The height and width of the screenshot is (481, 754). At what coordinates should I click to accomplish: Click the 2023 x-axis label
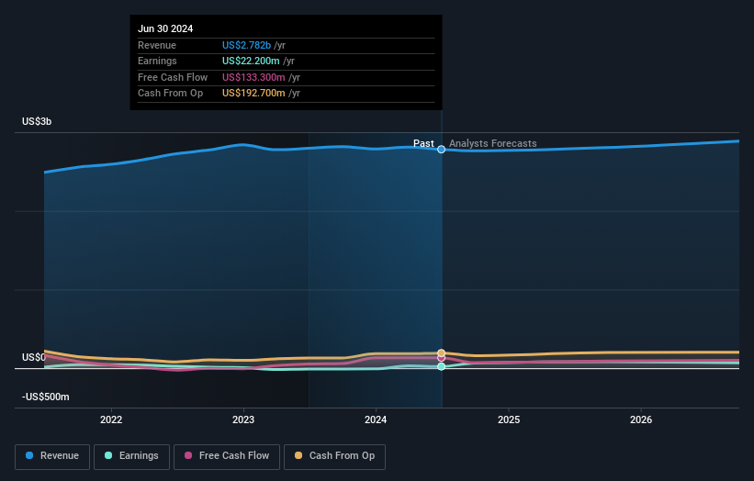[243, 420]
